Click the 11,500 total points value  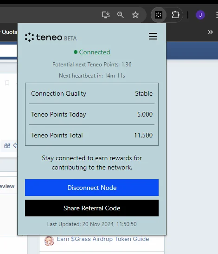coord(143,135)
